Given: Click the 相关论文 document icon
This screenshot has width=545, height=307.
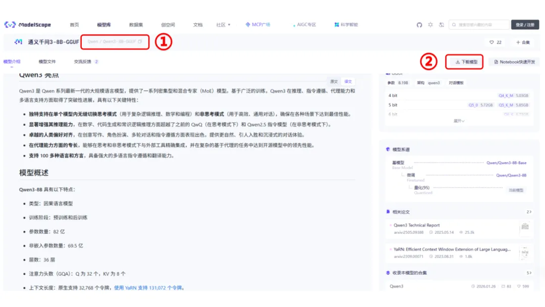Looking at the screenshot, I should (388, 212).
